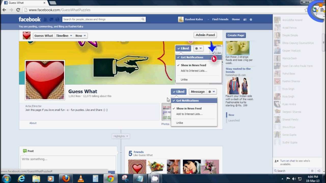Open the messages icon in blue bar

(51, 19)
